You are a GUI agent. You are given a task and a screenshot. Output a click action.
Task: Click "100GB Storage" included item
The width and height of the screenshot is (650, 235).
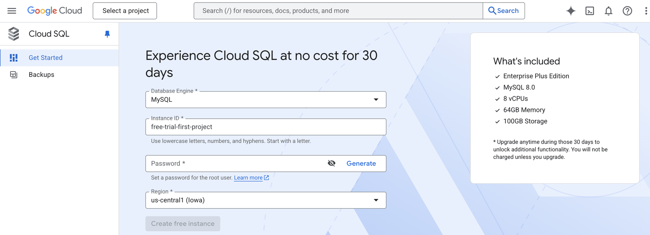[x=525, y=121]
